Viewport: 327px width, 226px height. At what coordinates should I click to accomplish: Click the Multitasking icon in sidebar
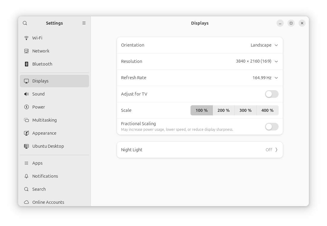pyautogui.click(x=26, y=120)
